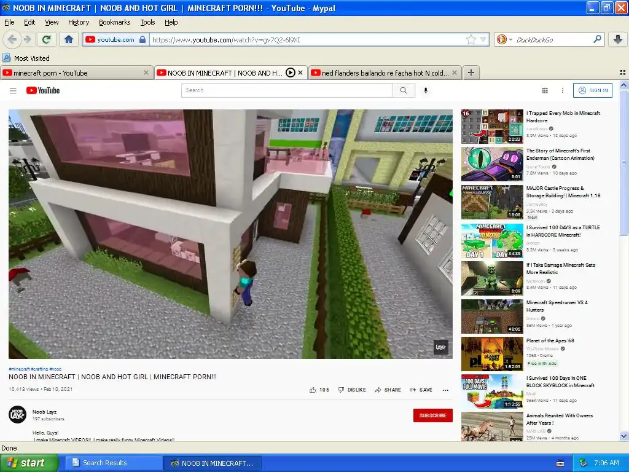Screen dimensions: 629x472
Task: Open YouTube settings three-dot menu
Action: (x=563, y=91)
